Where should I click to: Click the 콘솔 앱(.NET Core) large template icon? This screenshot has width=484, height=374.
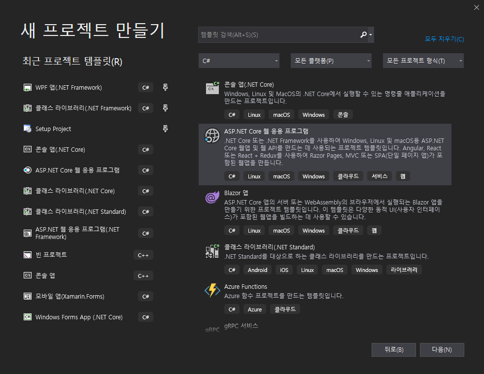pyautogui.click(x=212, y=88)
